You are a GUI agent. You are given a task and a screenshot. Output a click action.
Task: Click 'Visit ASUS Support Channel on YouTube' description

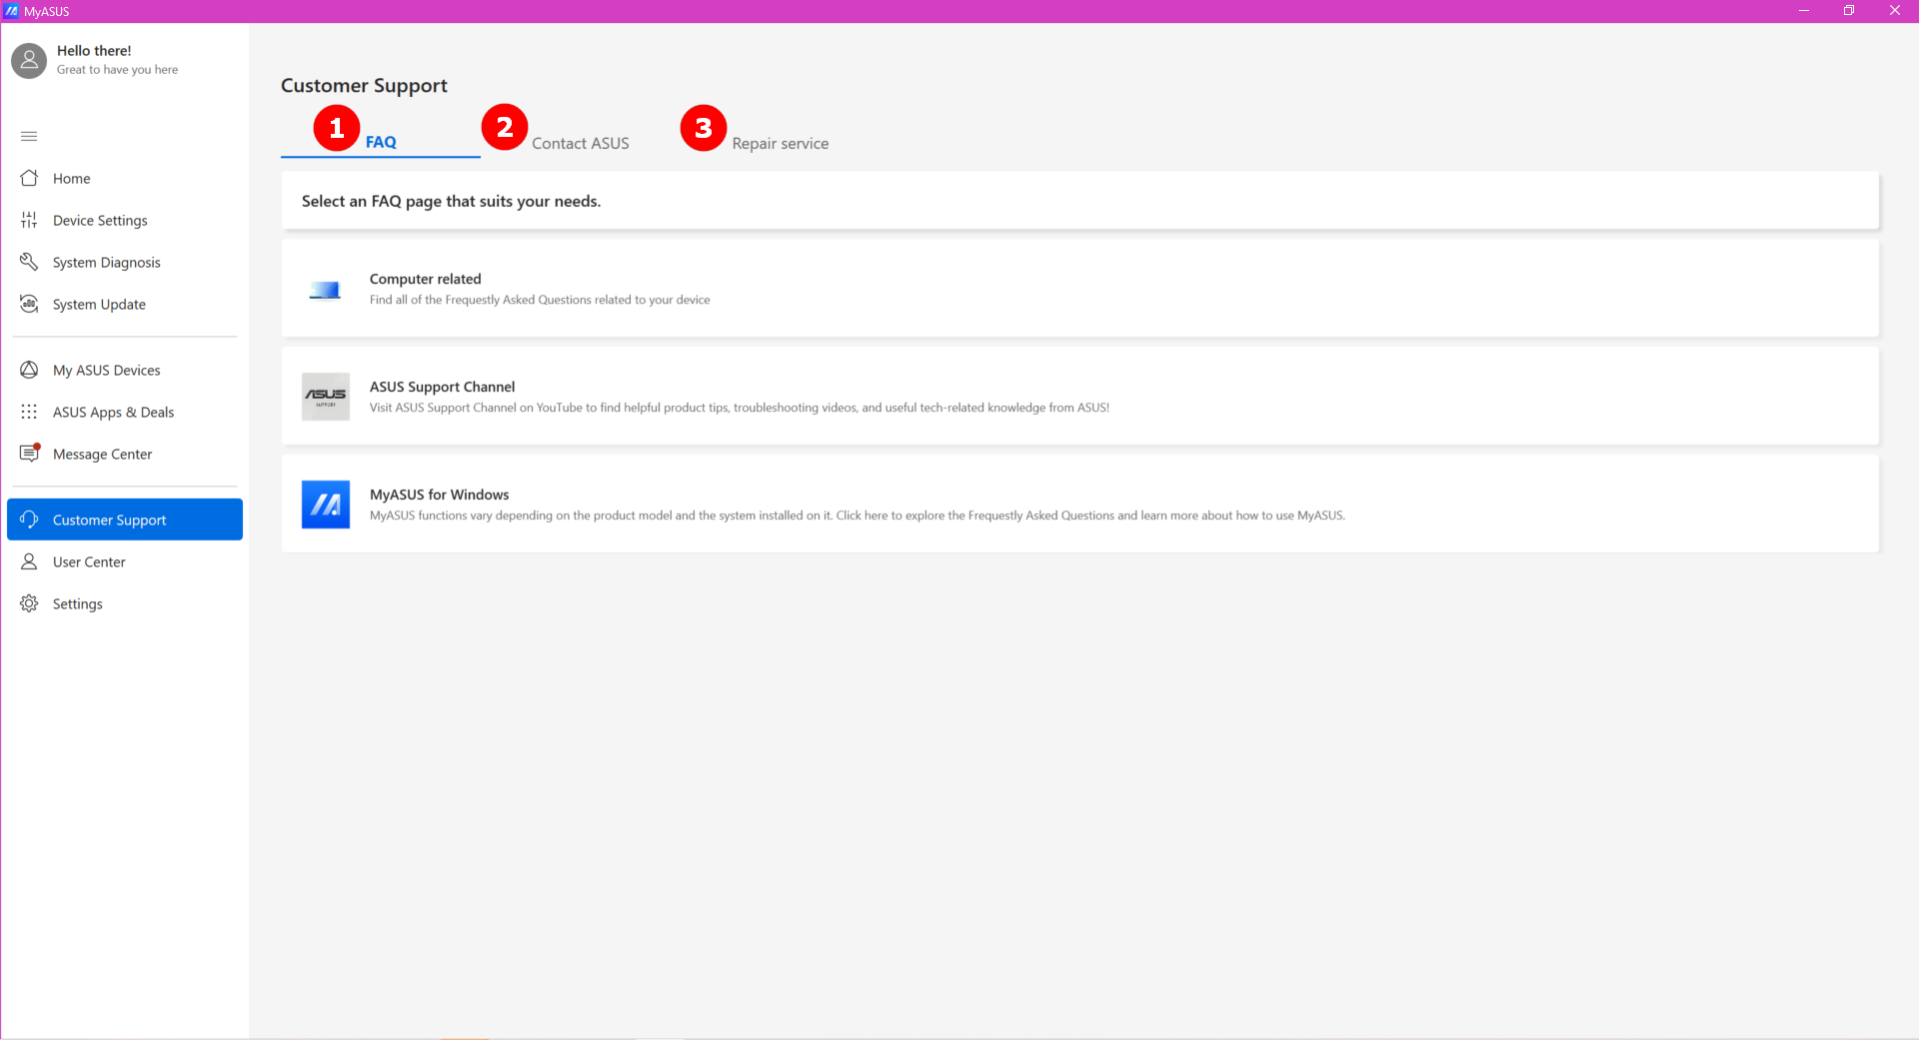[x=740, y=408]
